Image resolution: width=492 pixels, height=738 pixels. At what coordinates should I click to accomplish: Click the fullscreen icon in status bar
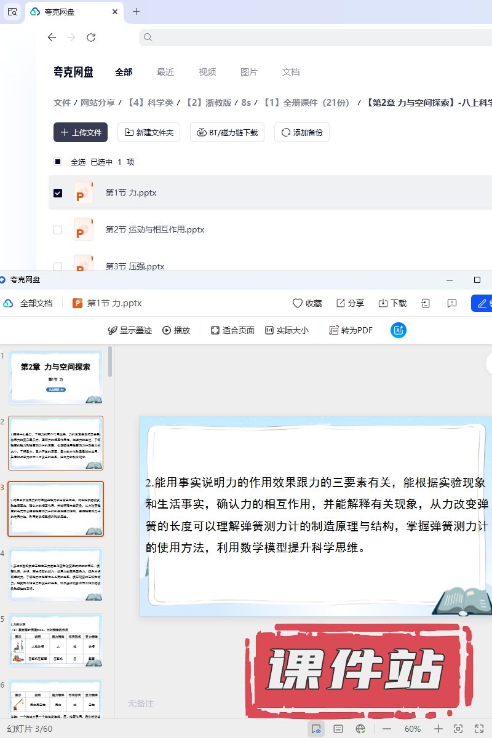click(478, 729)
